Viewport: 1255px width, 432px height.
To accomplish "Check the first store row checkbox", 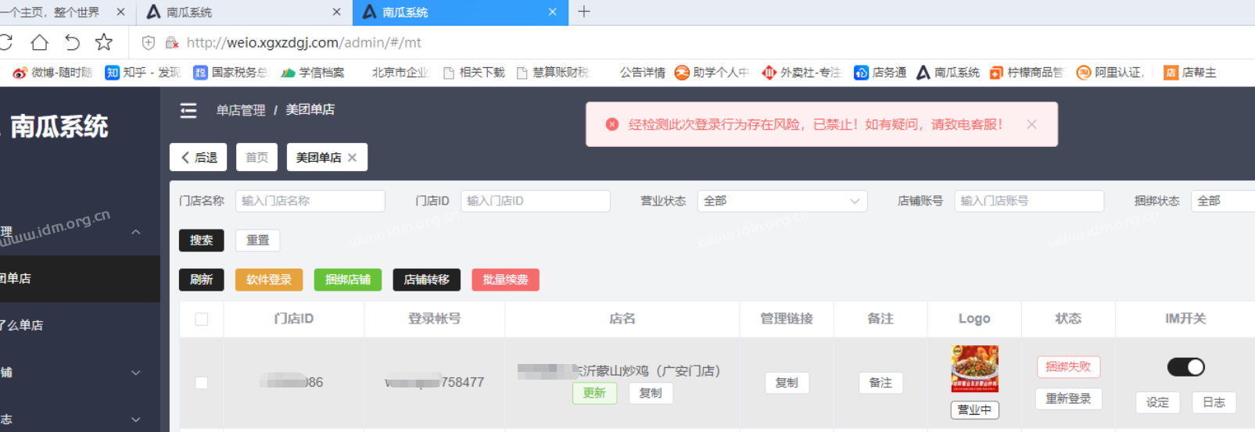I will 202,383.
